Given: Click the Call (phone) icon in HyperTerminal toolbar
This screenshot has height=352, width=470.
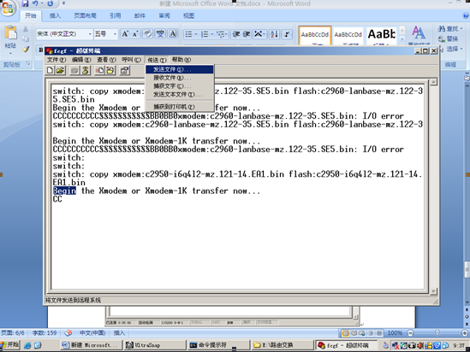Looking at the screenshot, I should point(74,71).
